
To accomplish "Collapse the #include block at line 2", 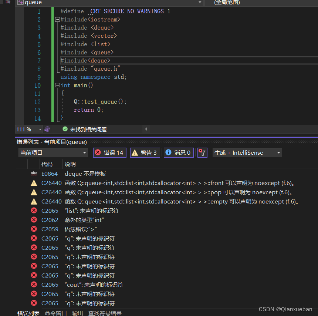I will [57, 20].
